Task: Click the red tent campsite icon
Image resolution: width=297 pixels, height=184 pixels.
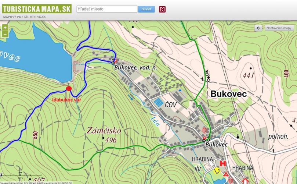Action: coord(226,174)
